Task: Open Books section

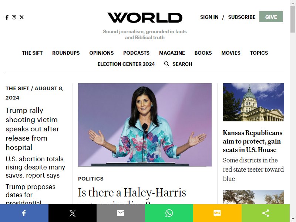Action: pos(203,53)
